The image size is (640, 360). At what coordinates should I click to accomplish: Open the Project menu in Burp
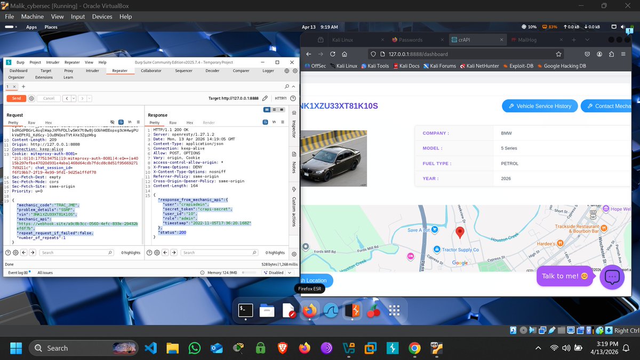tap(35, 62)
